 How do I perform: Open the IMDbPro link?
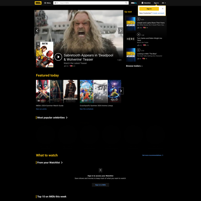click(x=134, y=3)
